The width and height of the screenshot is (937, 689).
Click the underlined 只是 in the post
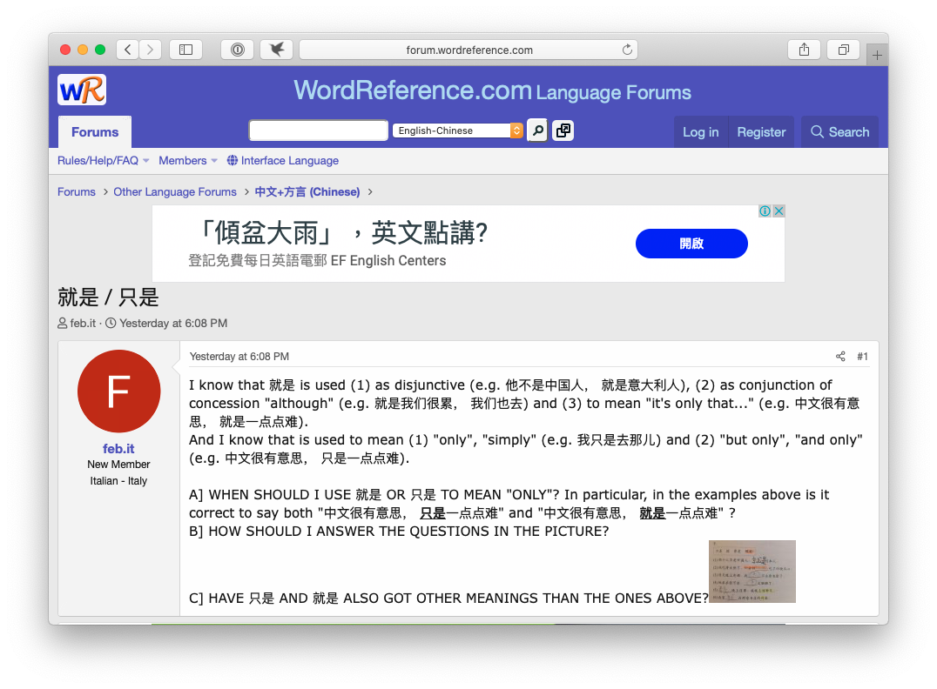(x=433, y=513)
